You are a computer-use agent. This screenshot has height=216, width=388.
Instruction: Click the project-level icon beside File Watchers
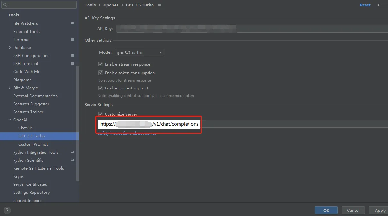point(72,23)
